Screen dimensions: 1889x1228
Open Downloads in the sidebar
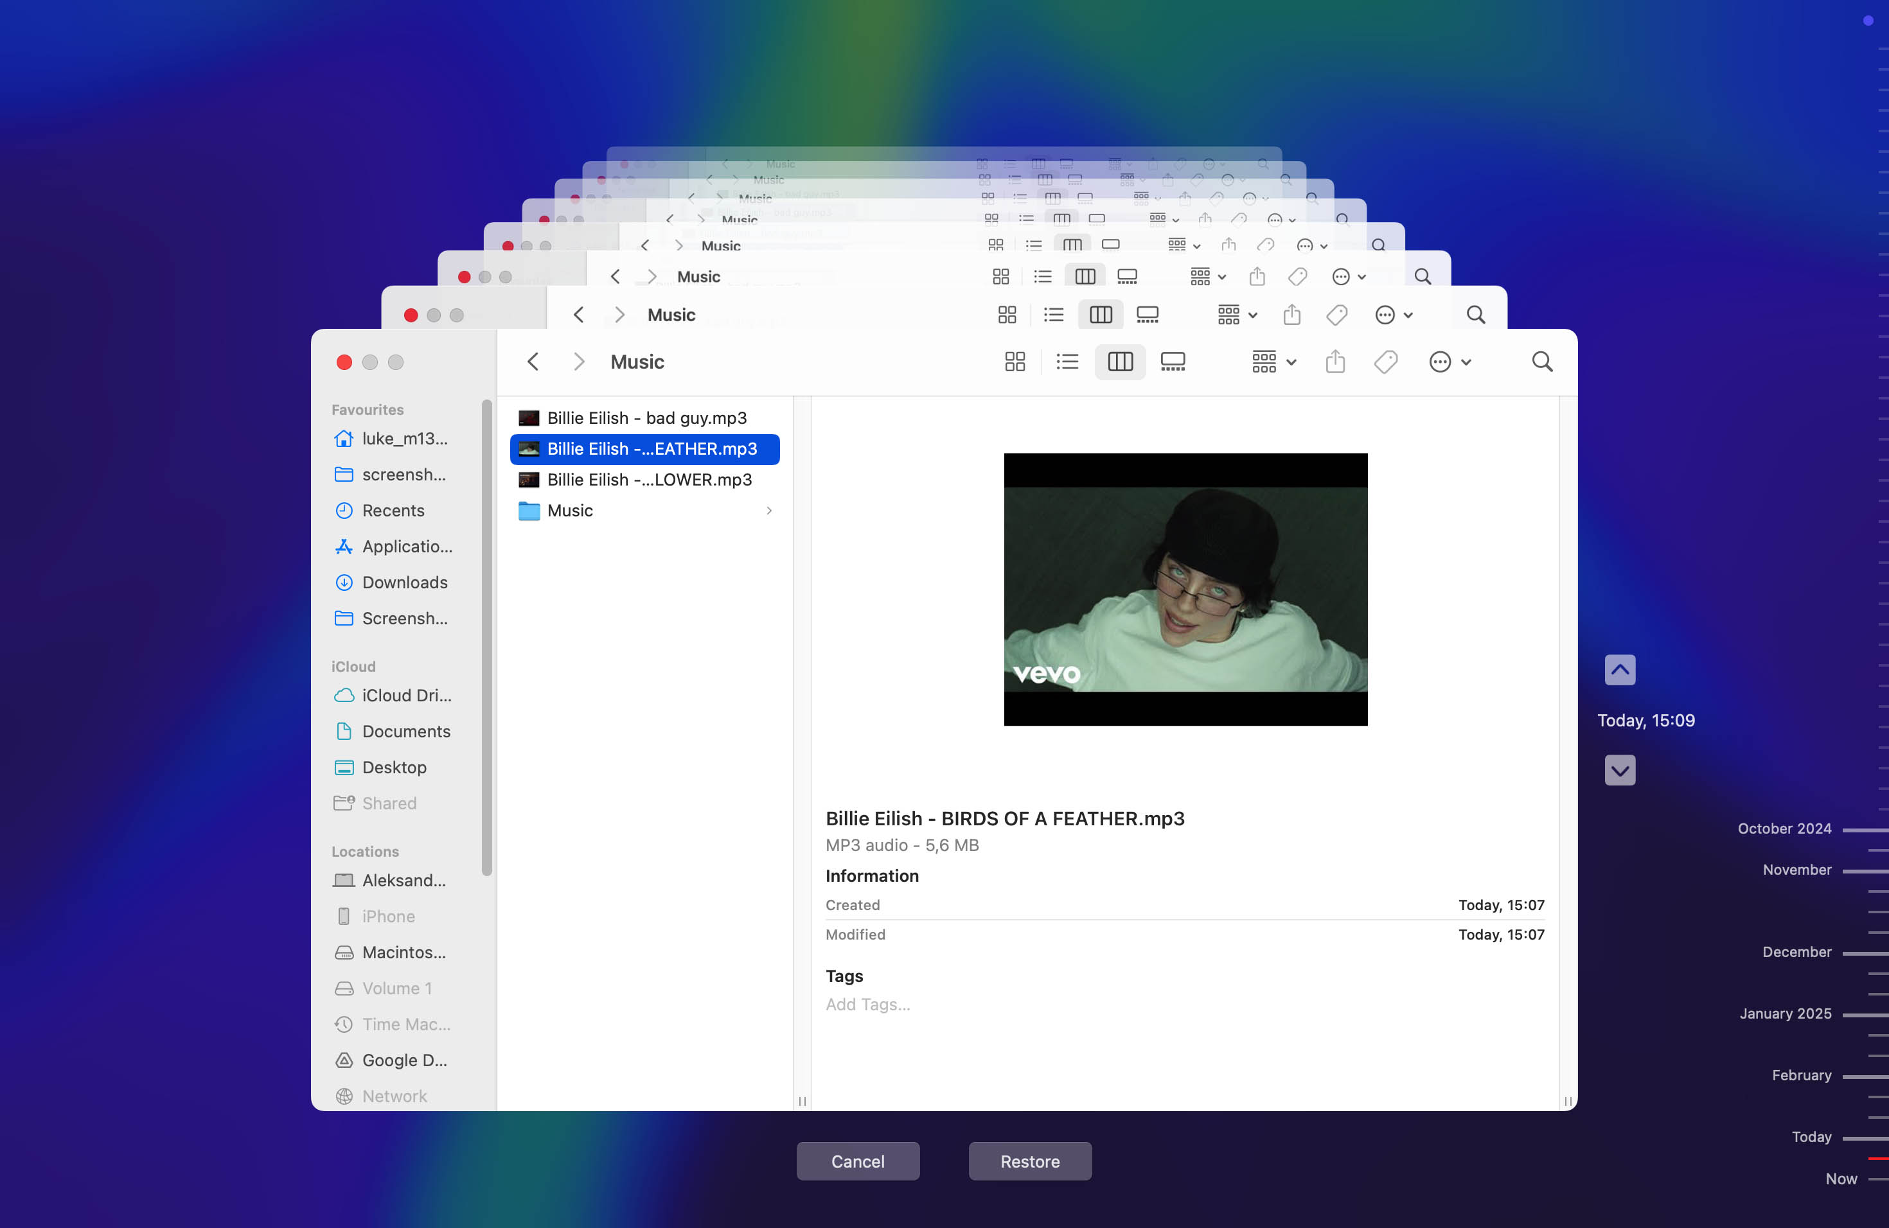coord(404,583)
